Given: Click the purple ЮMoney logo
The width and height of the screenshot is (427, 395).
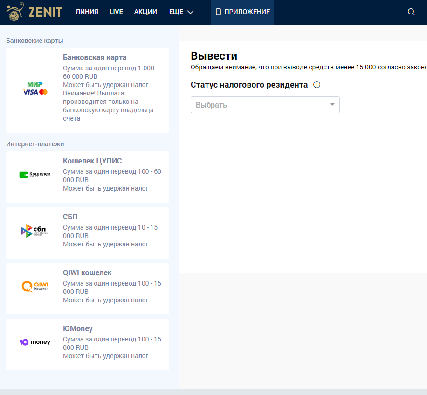Looking at the screenshot, I should coord(35,342).
